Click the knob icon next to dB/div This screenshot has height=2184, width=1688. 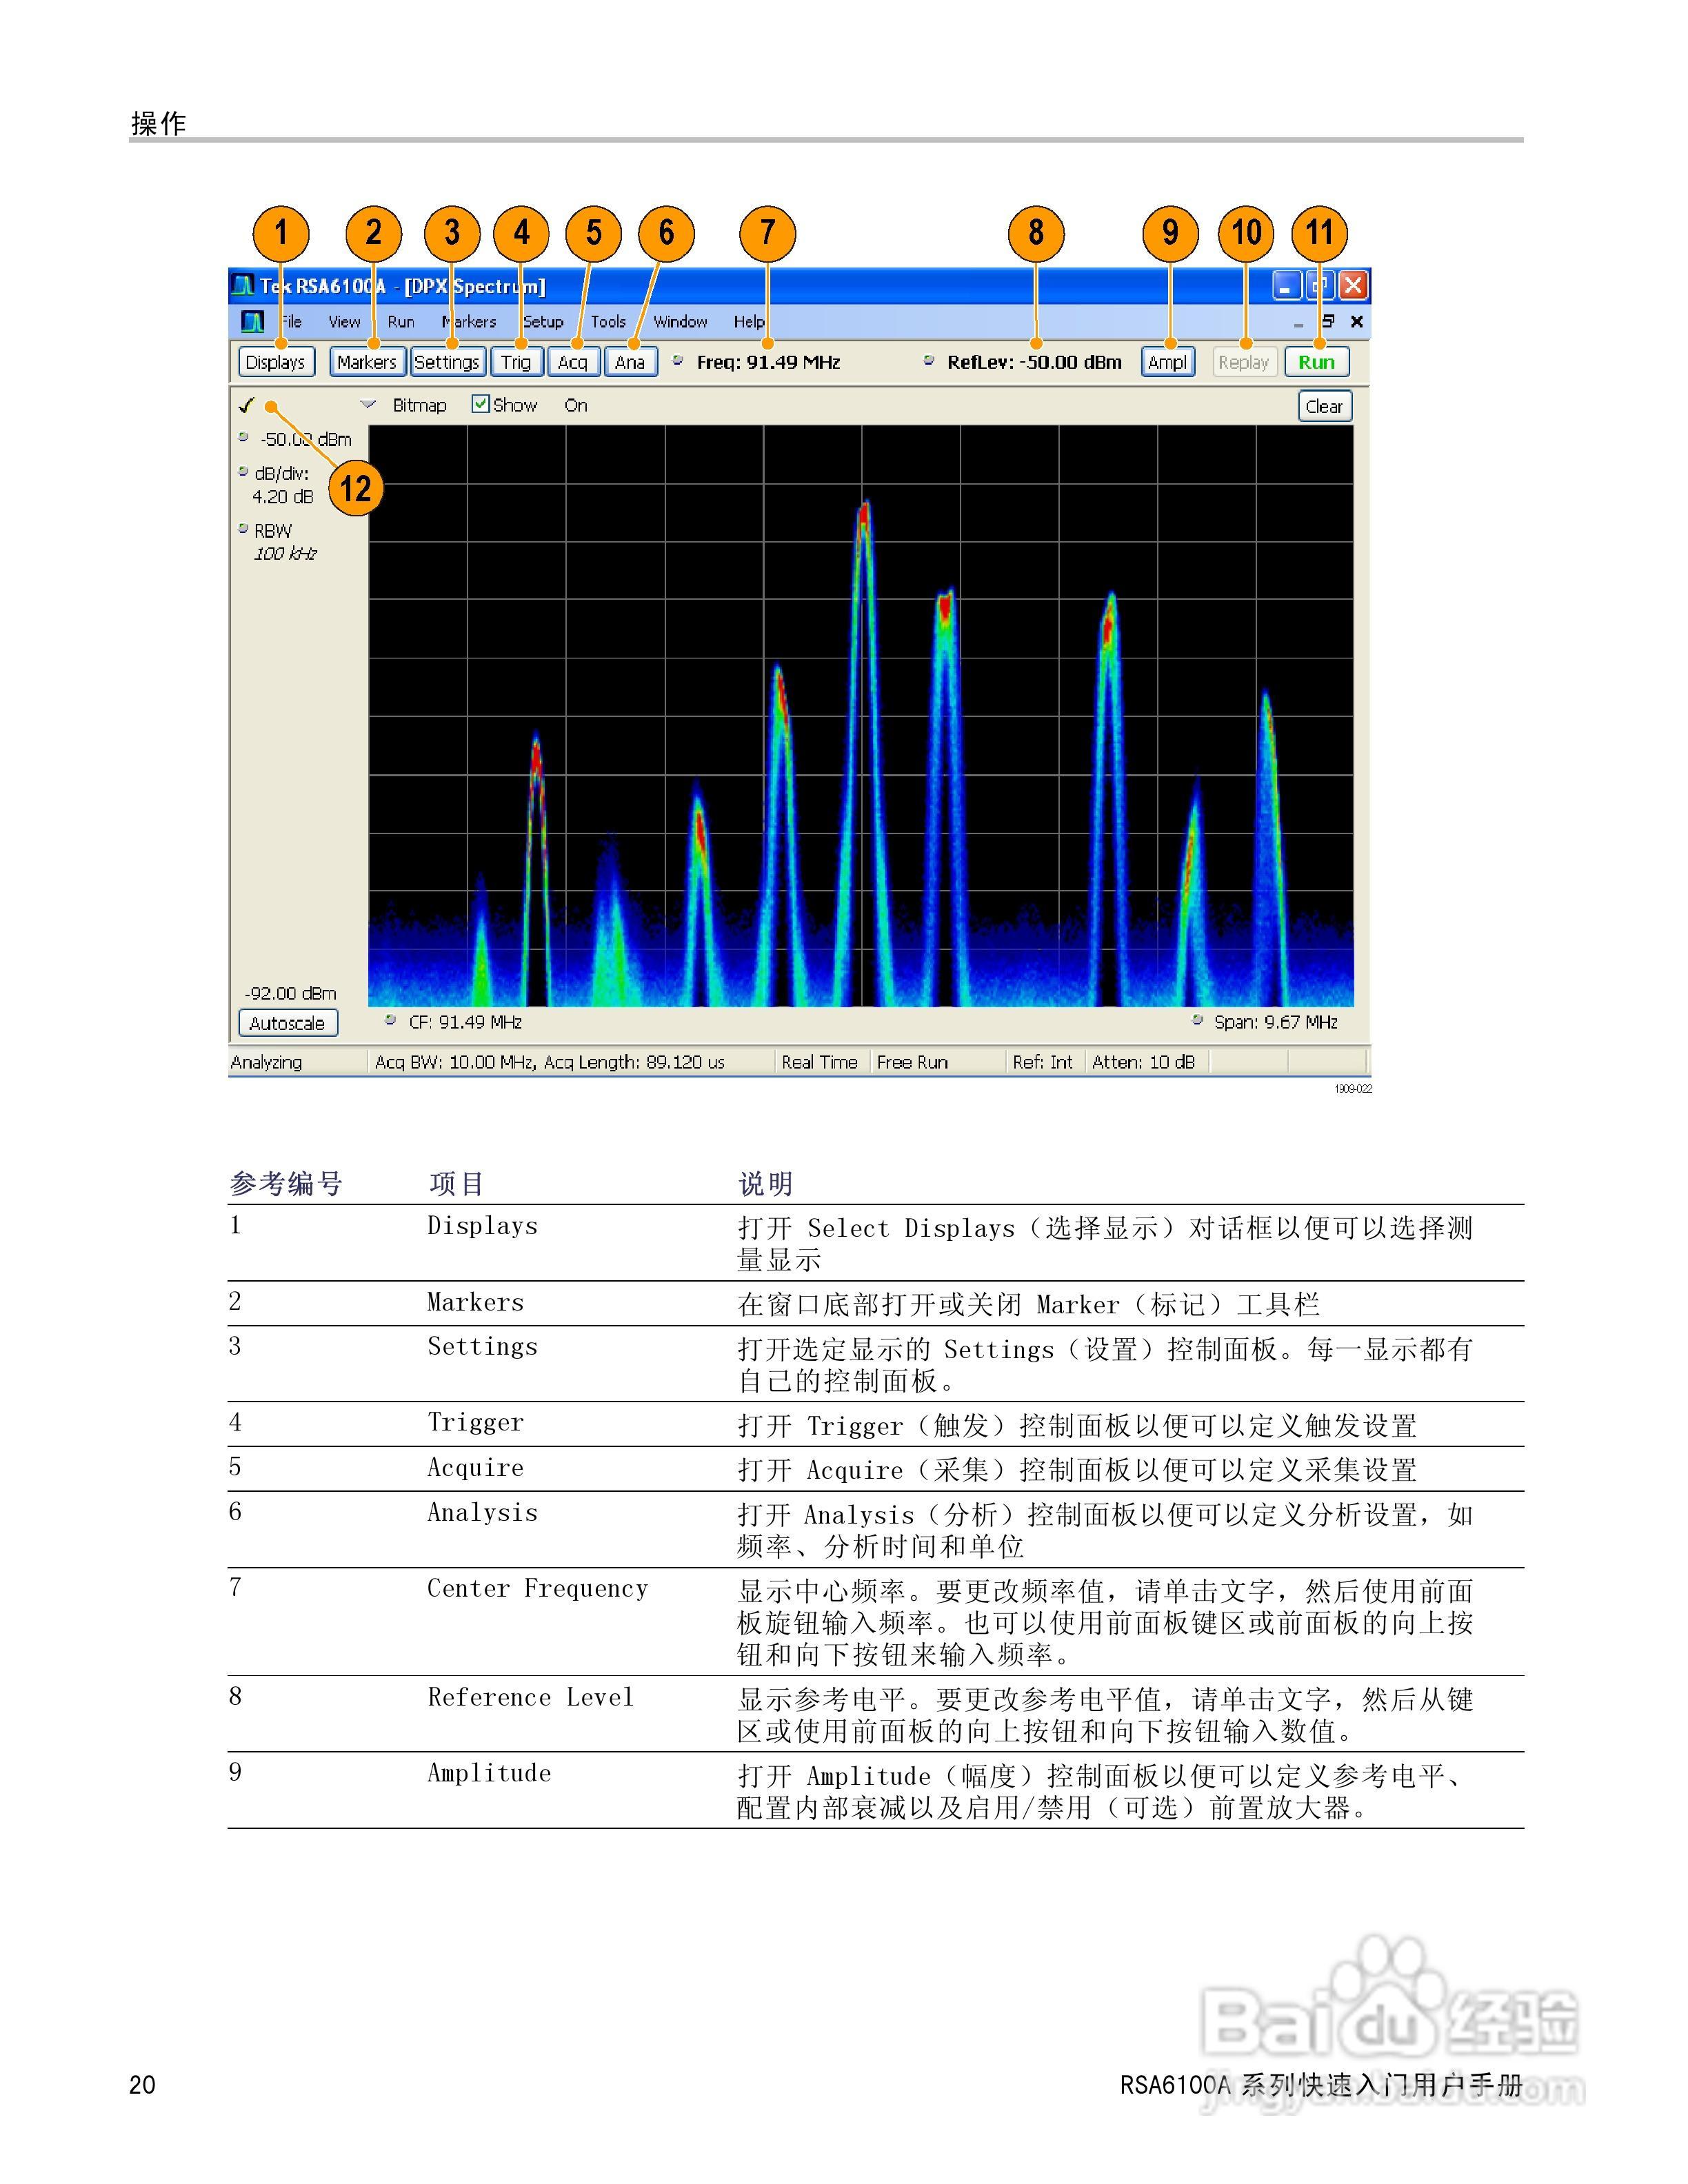click(x=243, y=472)
